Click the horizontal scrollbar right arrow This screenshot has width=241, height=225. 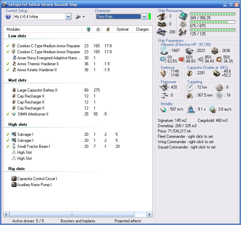149,214
